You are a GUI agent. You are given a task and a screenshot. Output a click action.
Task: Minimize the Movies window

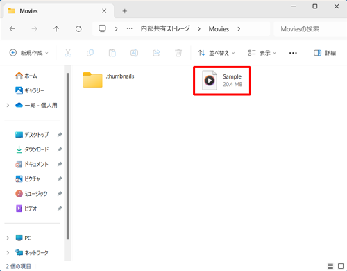pos(294,6)
